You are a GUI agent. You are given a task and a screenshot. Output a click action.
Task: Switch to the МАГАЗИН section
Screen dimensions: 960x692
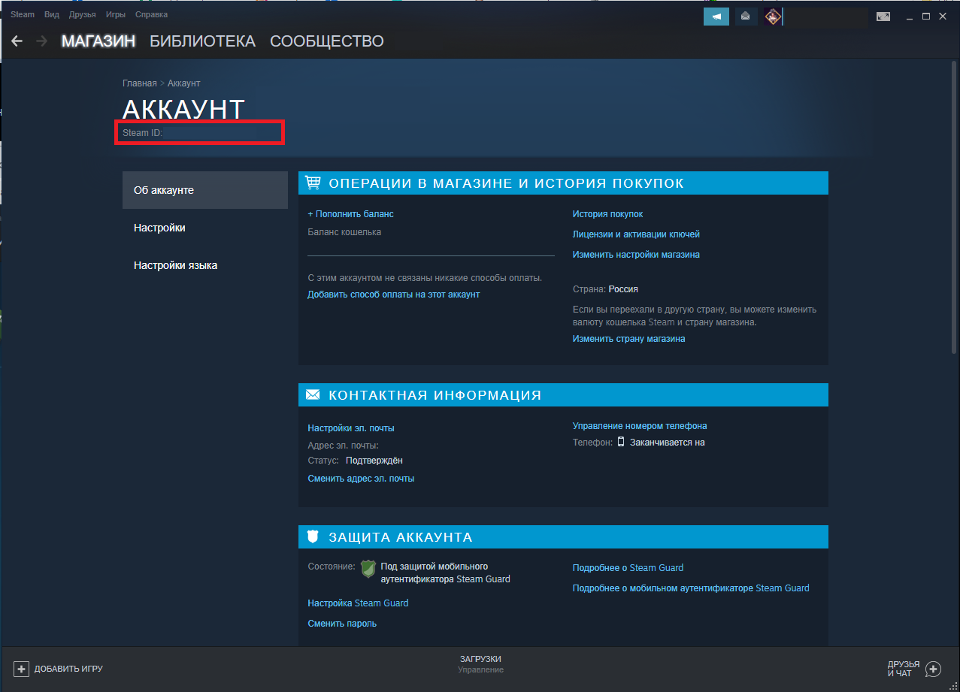pos(98,41)
